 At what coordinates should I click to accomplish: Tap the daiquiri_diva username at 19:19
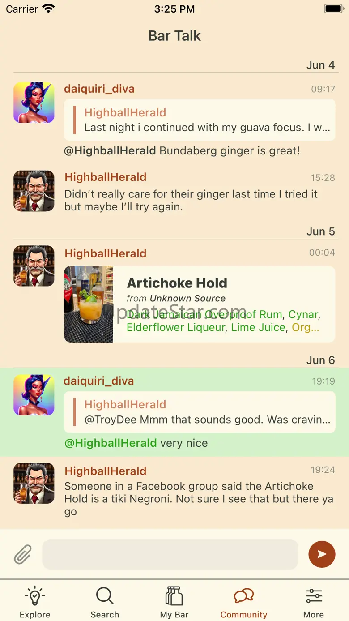[99, 381]
